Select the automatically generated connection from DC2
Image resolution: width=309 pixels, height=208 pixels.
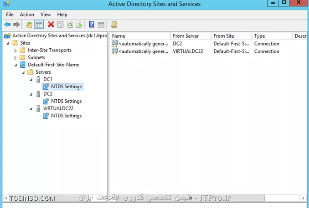tap(144, 44)
